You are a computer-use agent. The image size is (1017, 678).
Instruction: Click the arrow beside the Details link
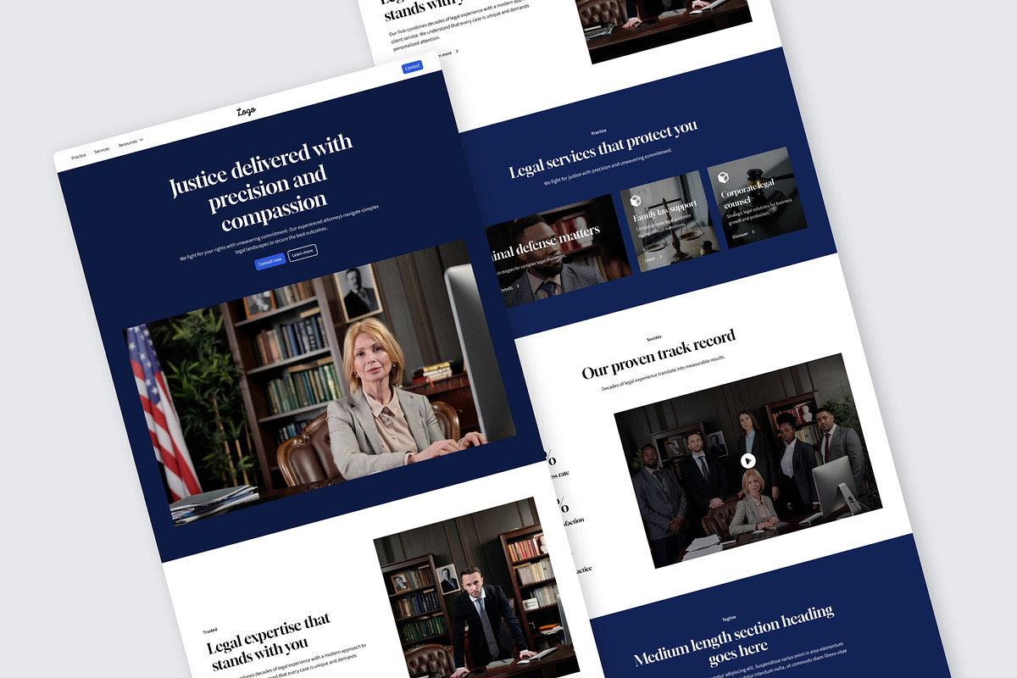518,286
